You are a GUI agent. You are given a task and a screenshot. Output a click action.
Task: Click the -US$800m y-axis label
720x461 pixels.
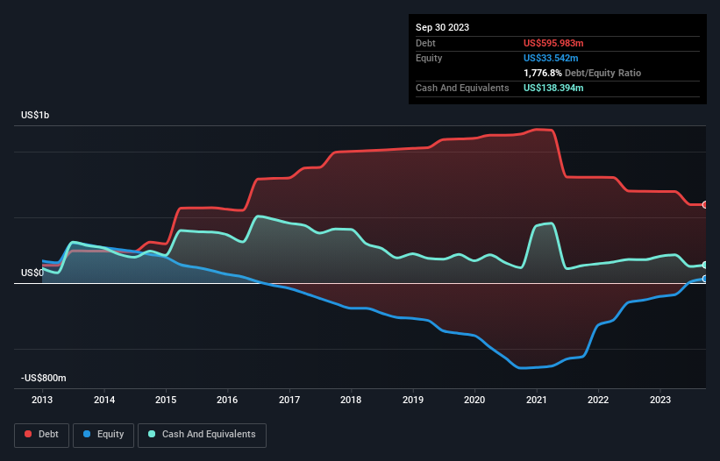pyautogui.click(x=44, y=378)
